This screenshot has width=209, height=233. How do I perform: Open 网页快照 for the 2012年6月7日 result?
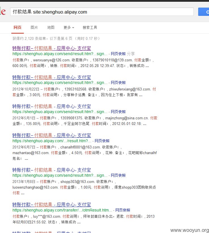point(102,141)
